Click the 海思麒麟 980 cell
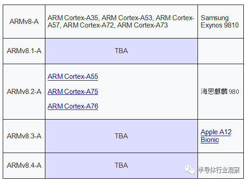 pyautogui.click(x=220, y=92)
